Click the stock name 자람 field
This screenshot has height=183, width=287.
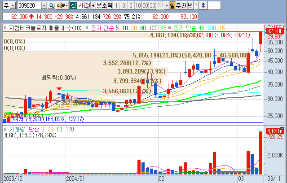(x=84, y=5)
